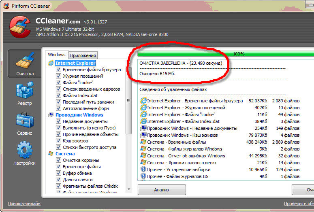The width and height of the screenshot is (314, 212).
Task: Click the CCleaner logo in header
Action: coord(19,27)
